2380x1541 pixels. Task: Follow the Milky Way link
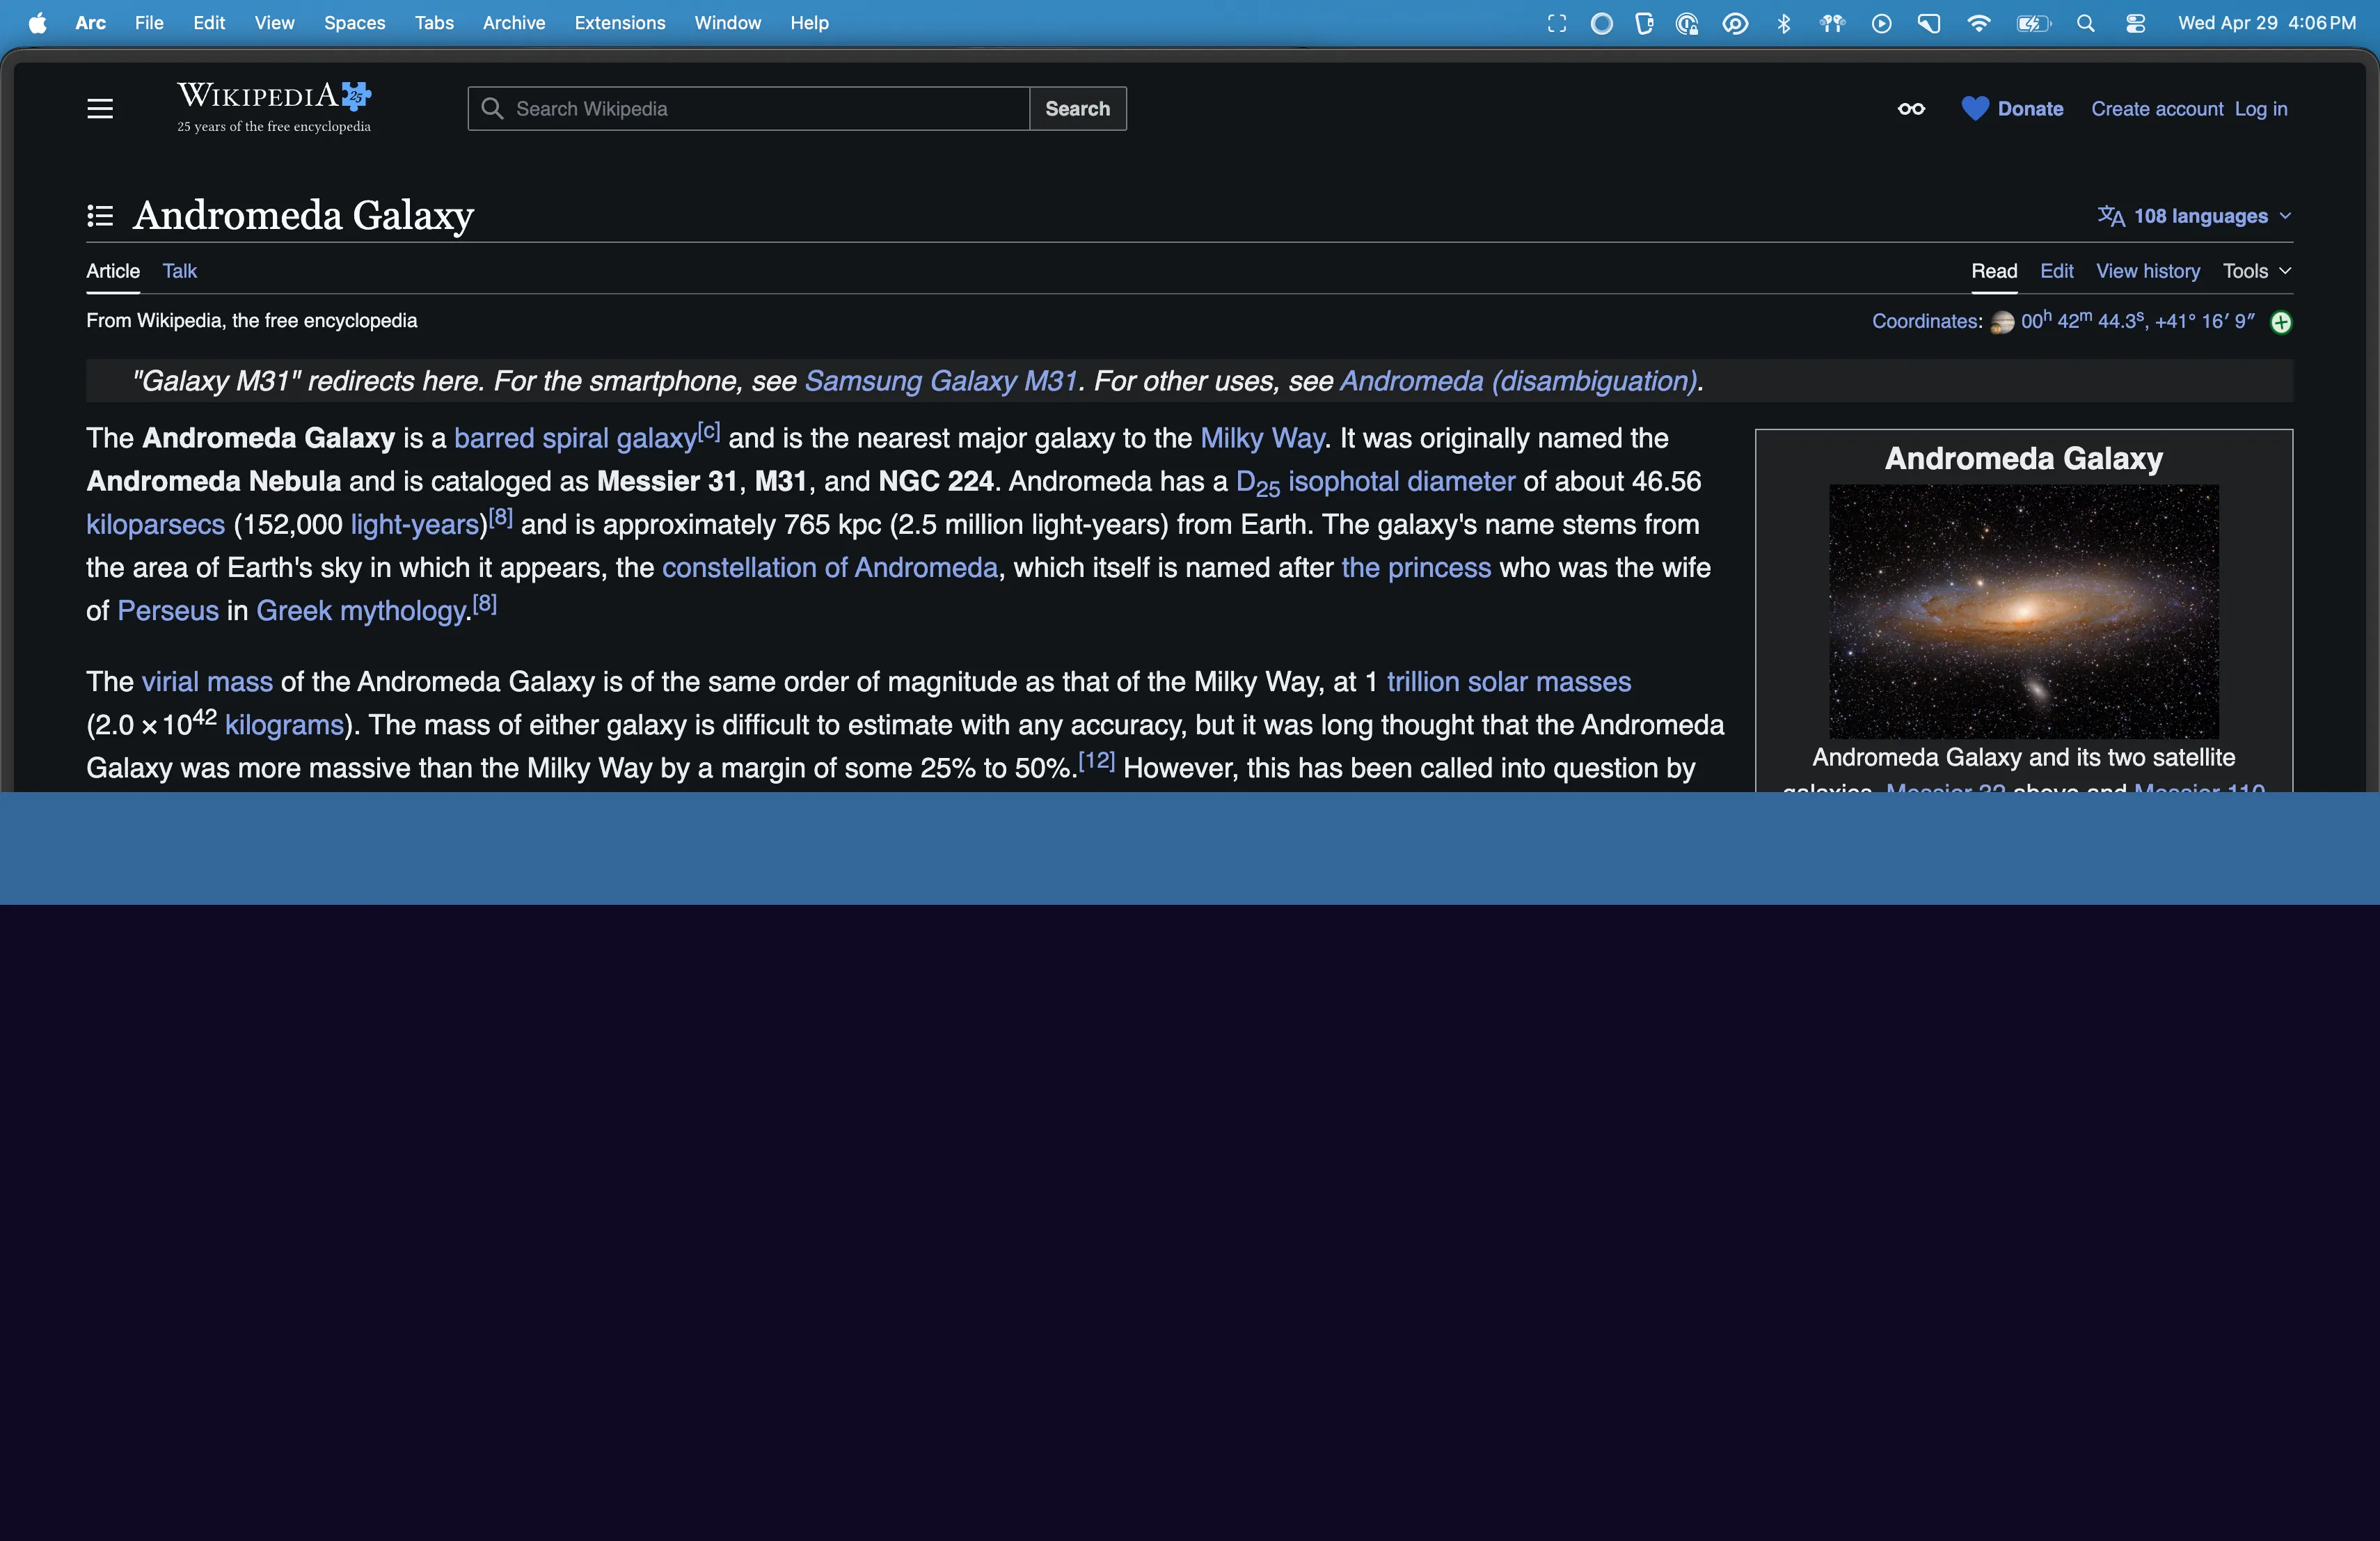[1262, 438]
